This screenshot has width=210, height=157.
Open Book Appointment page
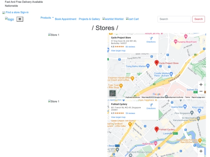click(66, 19)
